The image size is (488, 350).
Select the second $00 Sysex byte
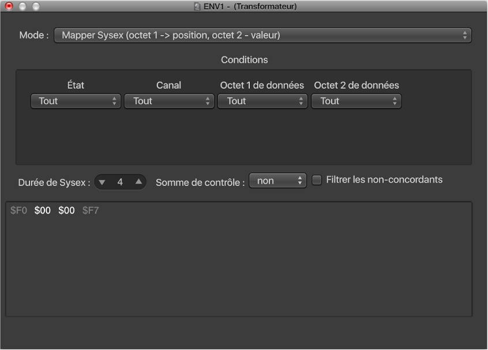click(66, 211)
